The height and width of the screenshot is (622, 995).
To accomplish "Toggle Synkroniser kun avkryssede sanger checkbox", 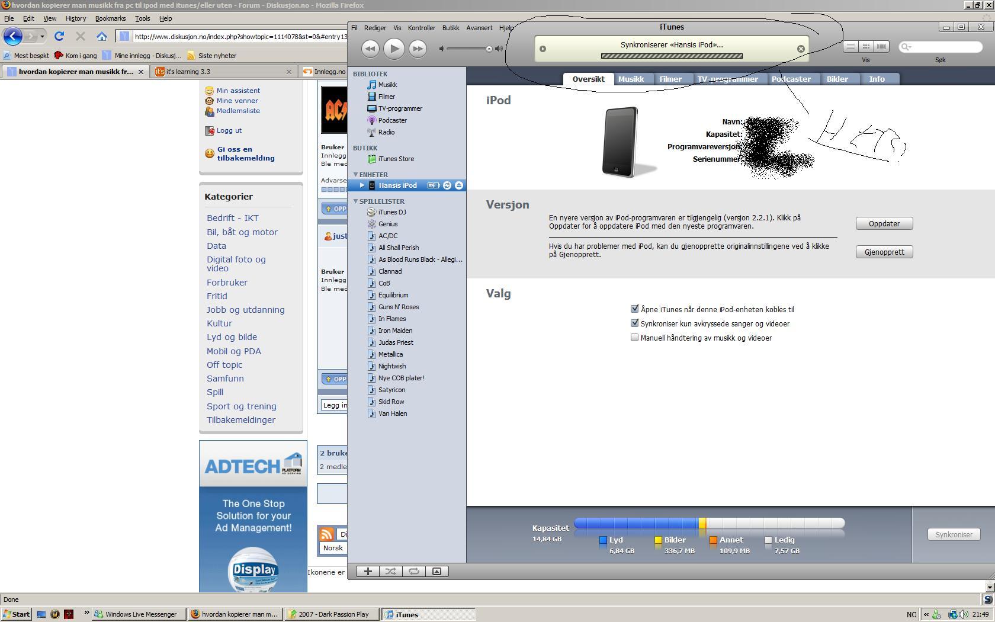I will point(634,323).
